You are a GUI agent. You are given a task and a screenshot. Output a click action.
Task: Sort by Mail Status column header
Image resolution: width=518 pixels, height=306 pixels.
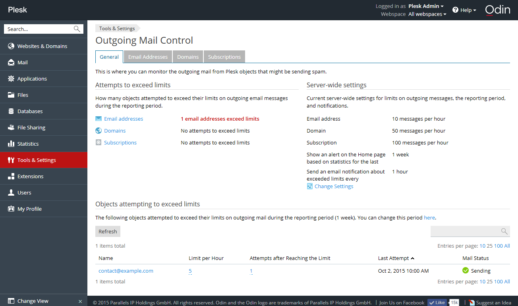(475, 258)
